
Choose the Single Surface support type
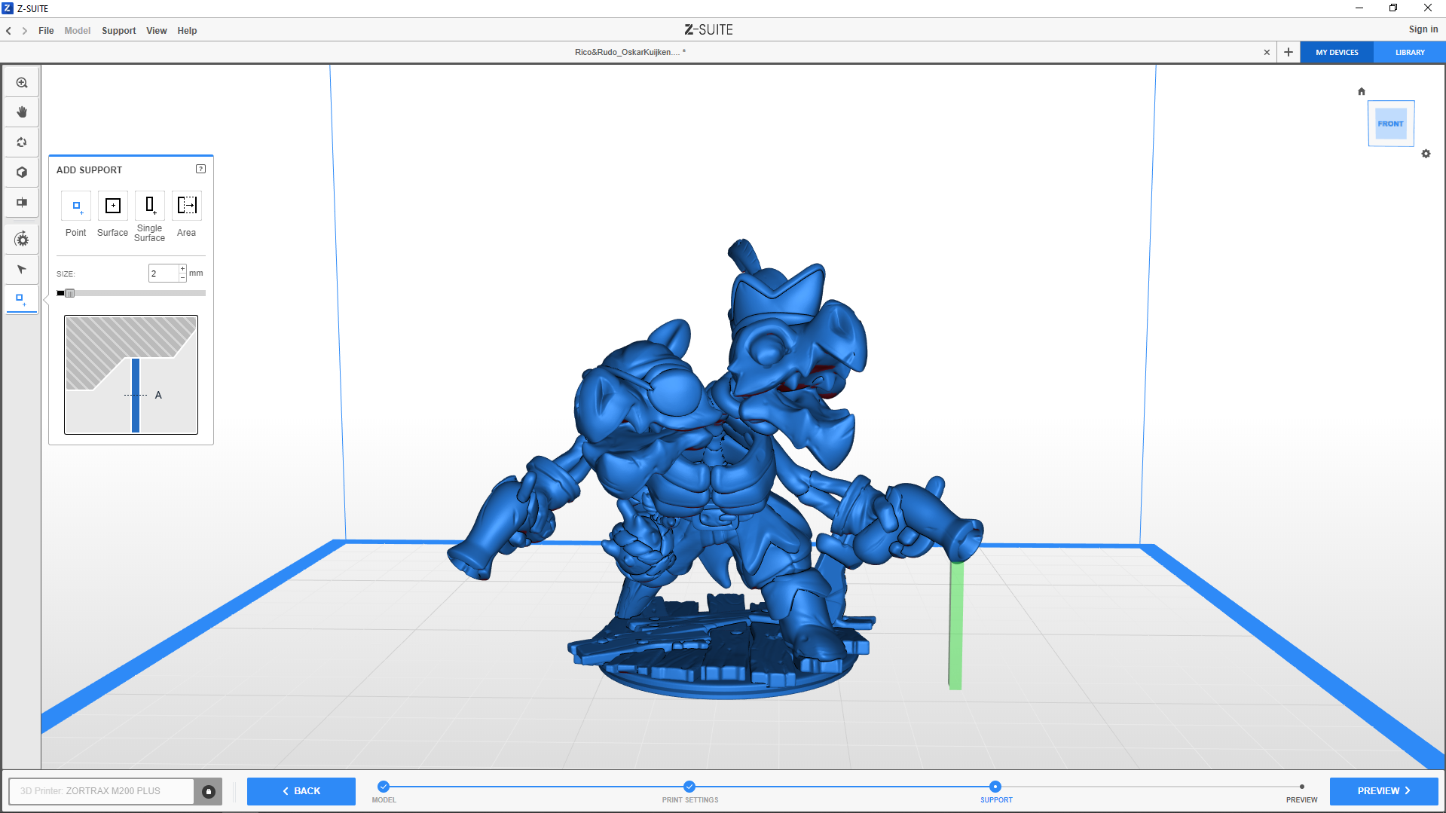coord(149,206)
